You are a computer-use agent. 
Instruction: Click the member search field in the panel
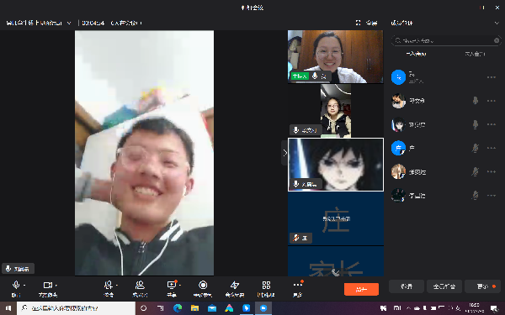click(x=446, y=40)
